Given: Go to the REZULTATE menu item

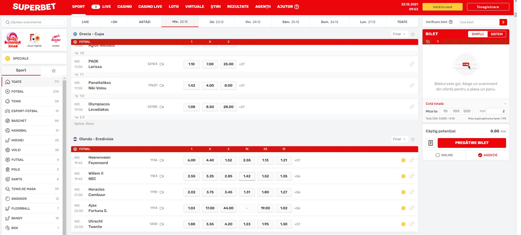Looking at the screenshot, I should pos(238,7).
